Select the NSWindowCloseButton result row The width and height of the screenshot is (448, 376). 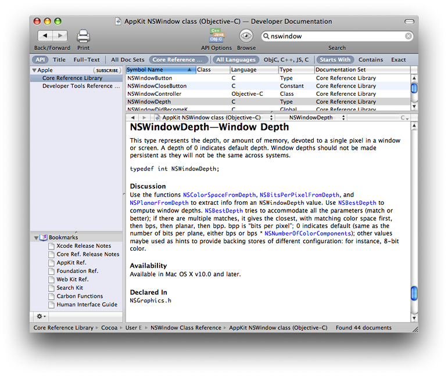coord(268,86)
